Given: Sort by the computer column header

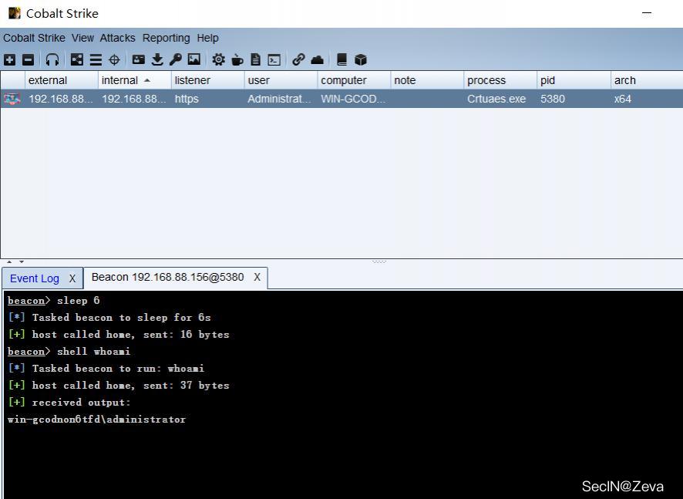Looking at the screenshot, I should click(x=354, y=80).
